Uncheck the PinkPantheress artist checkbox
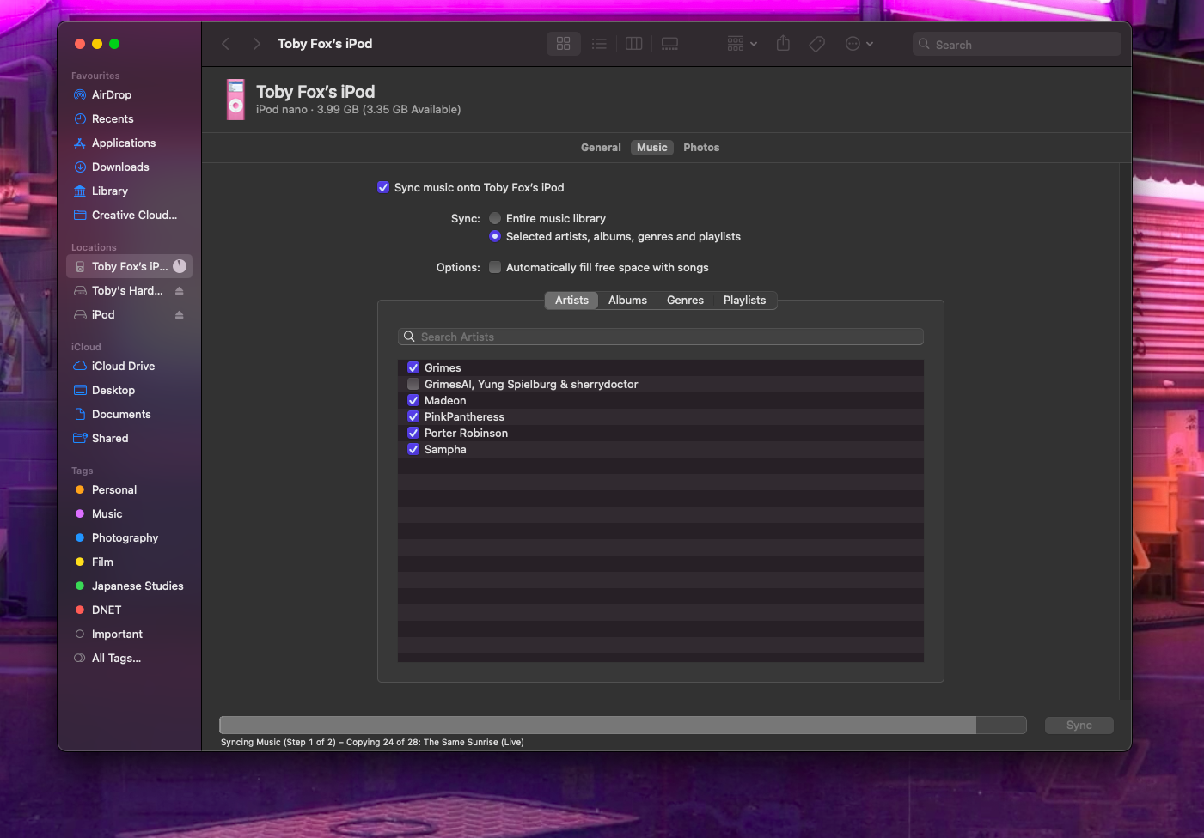 (x=413, y=416)
